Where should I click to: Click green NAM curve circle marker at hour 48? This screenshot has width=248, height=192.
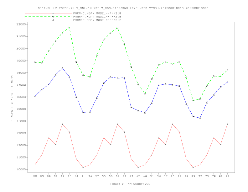145,93
